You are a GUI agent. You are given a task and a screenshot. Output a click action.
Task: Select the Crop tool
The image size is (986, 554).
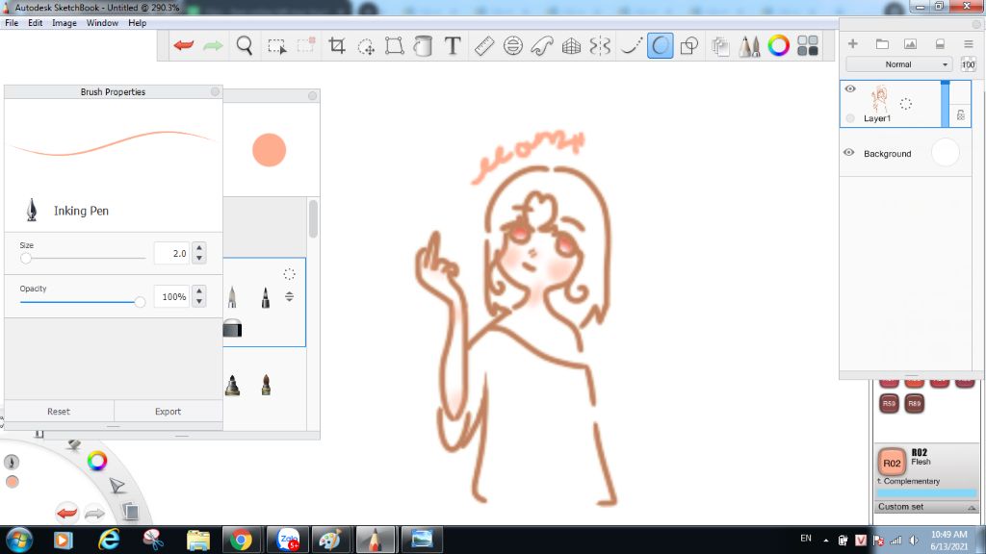(x=337, y=45)
